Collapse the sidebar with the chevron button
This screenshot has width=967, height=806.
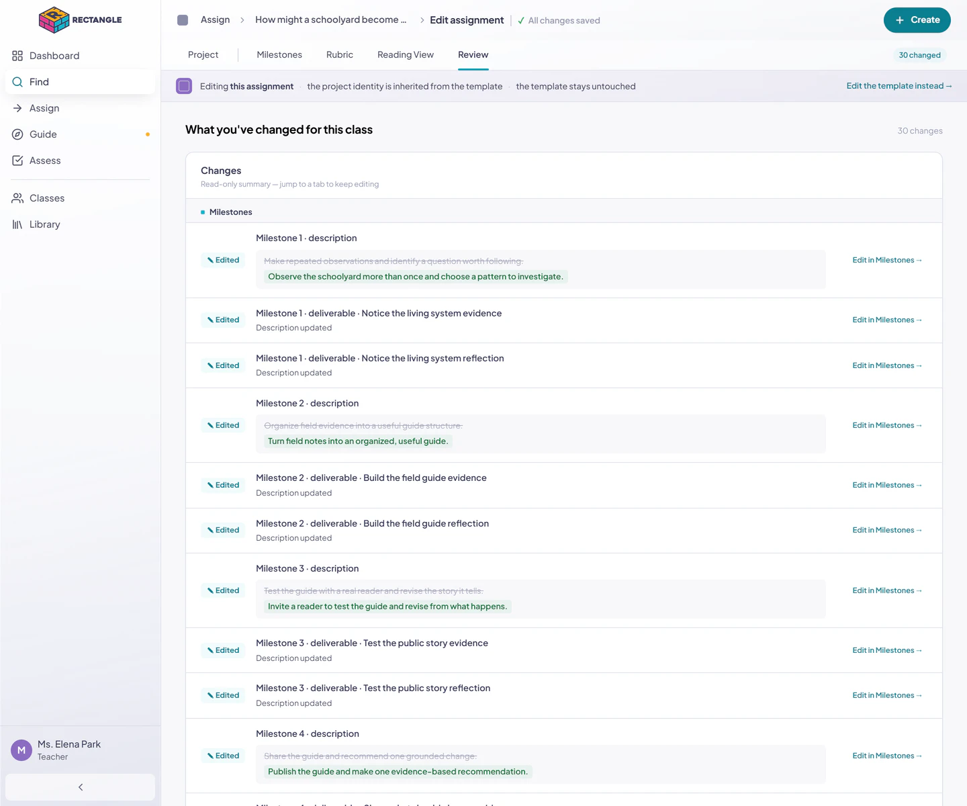pos(80,787)
